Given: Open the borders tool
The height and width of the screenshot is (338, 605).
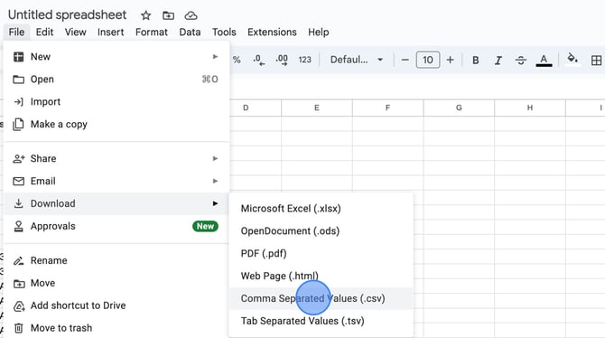Looking at the screenshot, I should (x=596, y=60).
